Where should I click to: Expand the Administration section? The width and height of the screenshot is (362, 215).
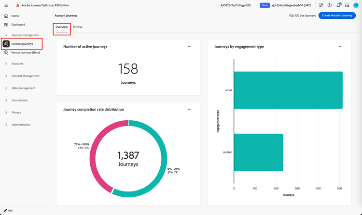point(6,125)
